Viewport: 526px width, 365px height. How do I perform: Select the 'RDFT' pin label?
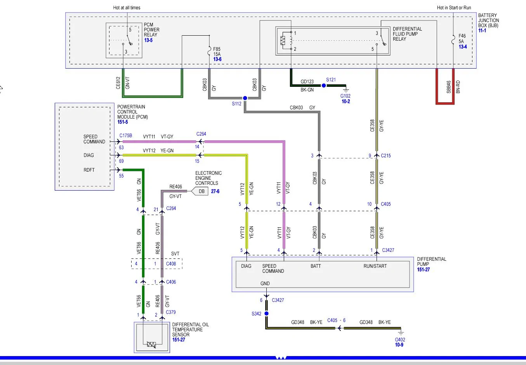[x=89, y=170]
